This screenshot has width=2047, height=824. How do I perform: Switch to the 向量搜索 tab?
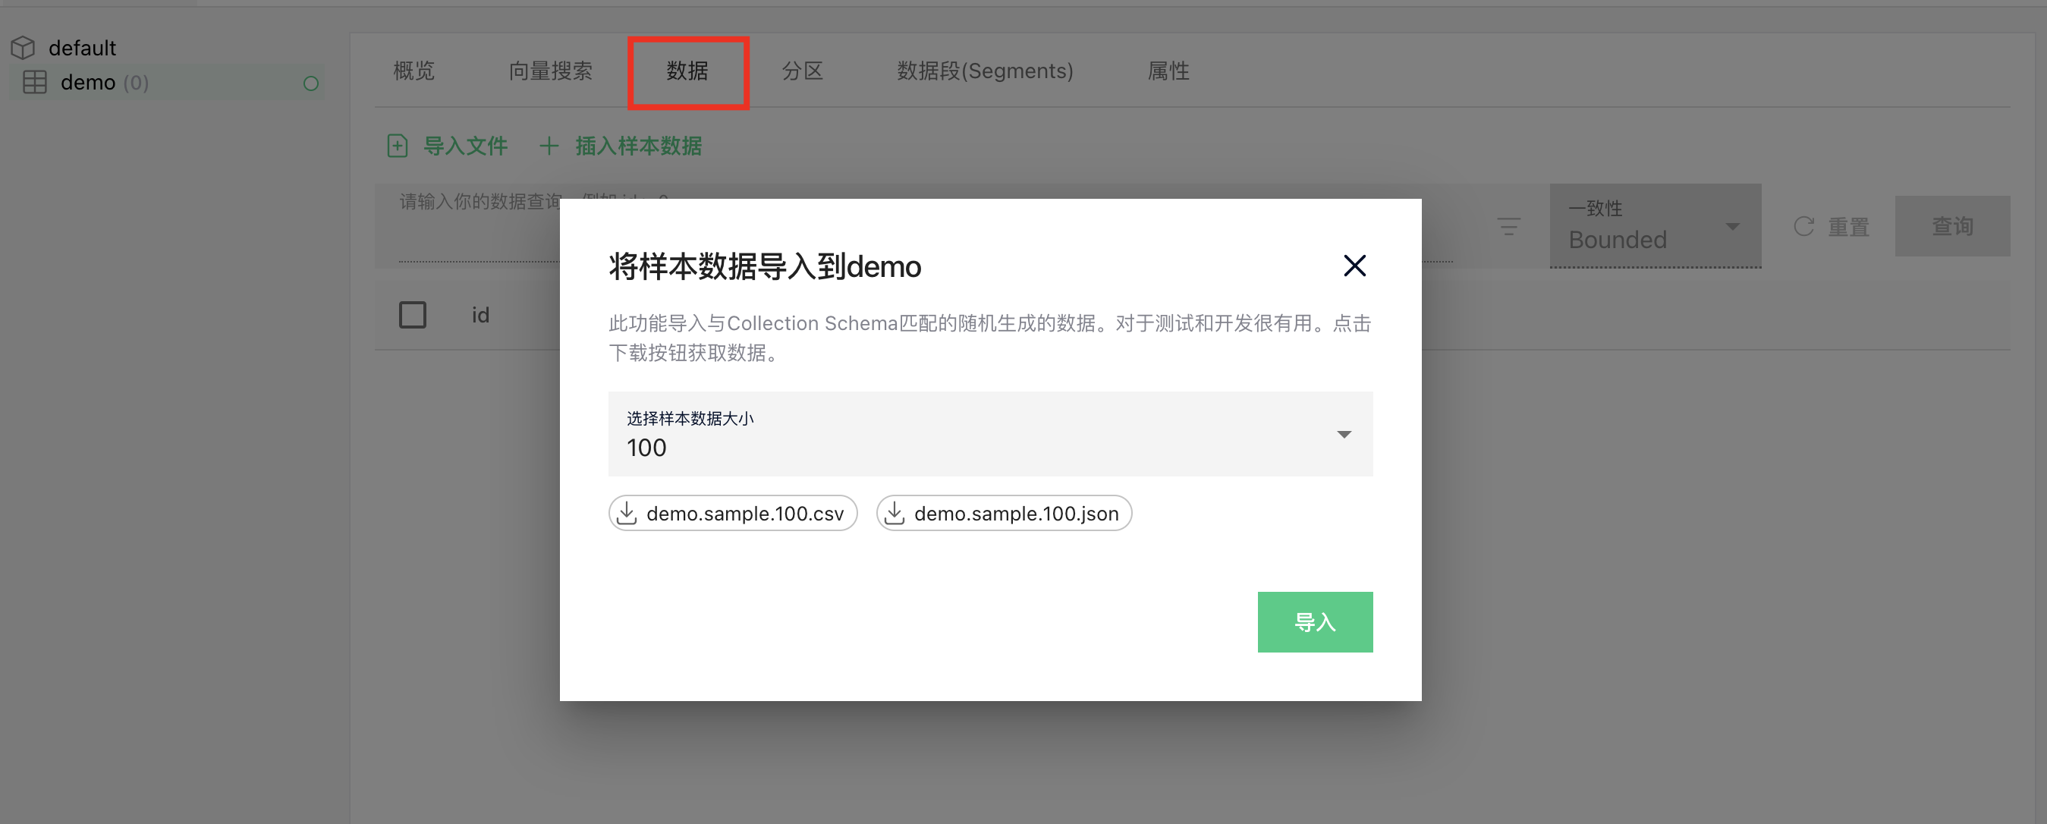pyautogui.click(x=550, y=71)
